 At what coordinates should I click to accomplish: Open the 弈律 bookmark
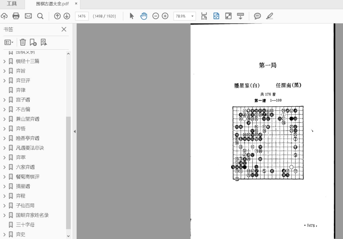[x=21, y=90]
